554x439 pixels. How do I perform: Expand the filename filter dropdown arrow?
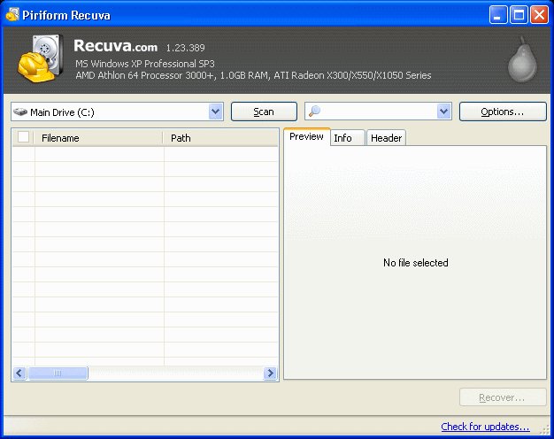click(443, 112)
